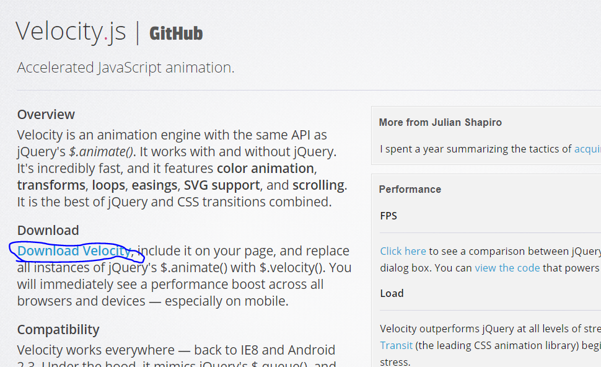
Task: Click the 'Accelerated JavaScript animation.' tagline
Action: pos(126,68)
